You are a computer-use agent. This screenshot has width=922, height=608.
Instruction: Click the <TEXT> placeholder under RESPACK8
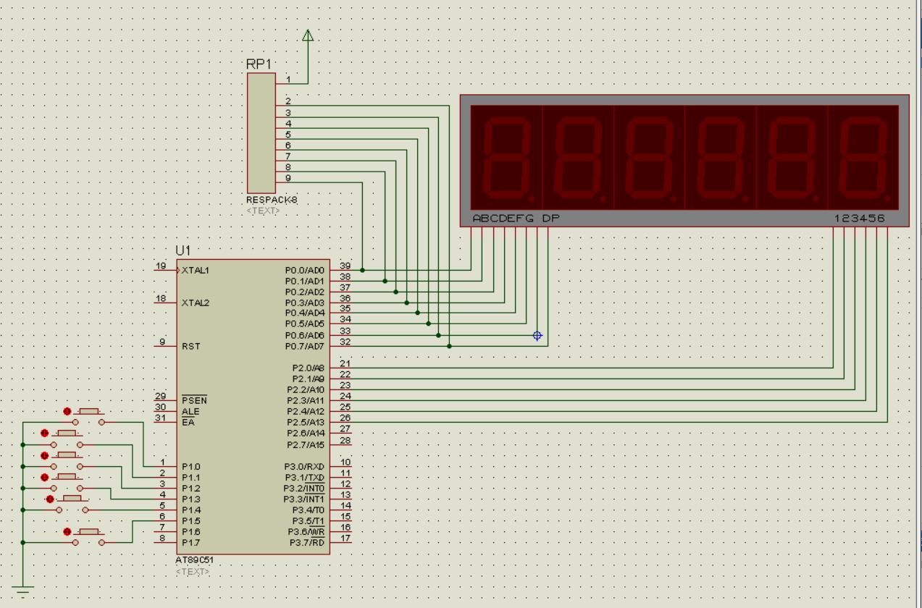point(263,211)
